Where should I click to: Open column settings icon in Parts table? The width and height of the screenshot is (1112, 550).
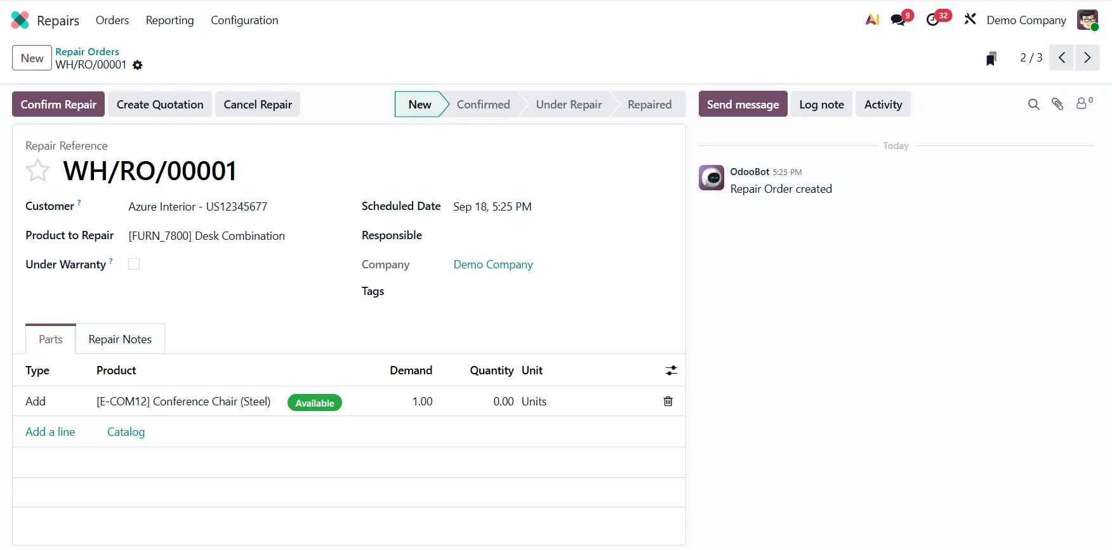point(671,370)
